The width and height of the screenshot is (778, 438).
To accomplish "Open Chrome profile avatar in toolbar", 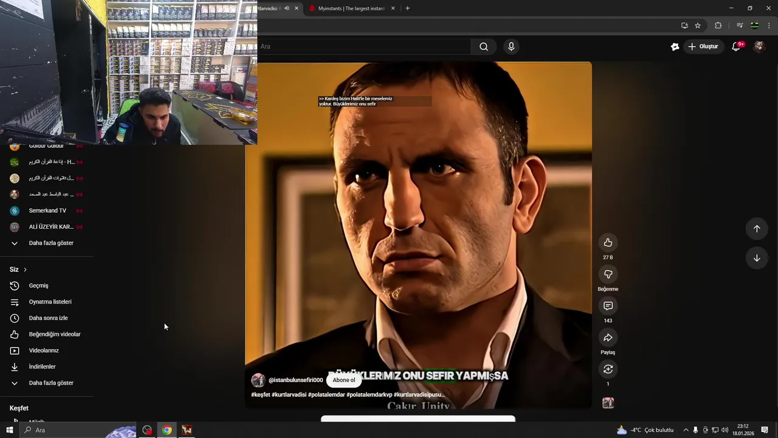I will [754, 26].
